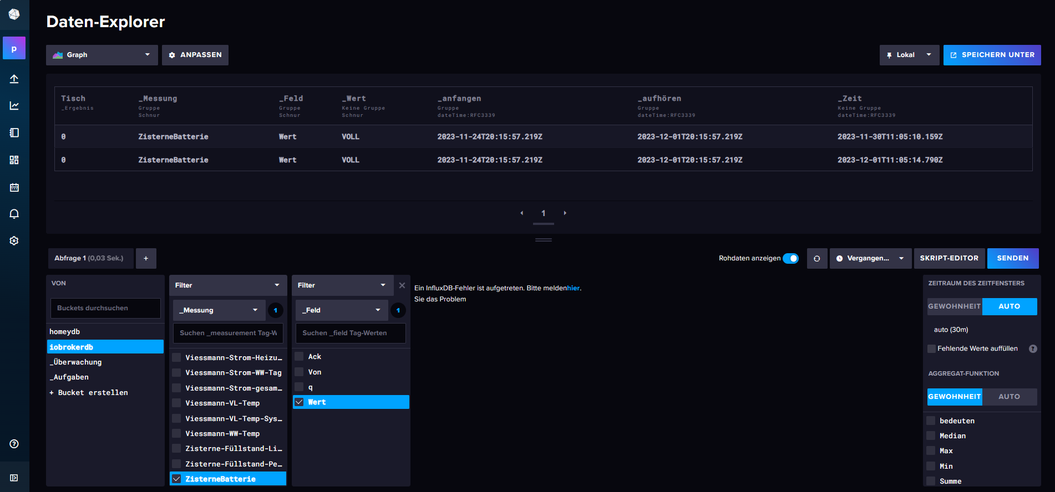Click SPEICHERN UNTER button

pyautogui.click(x=992, y=55)
